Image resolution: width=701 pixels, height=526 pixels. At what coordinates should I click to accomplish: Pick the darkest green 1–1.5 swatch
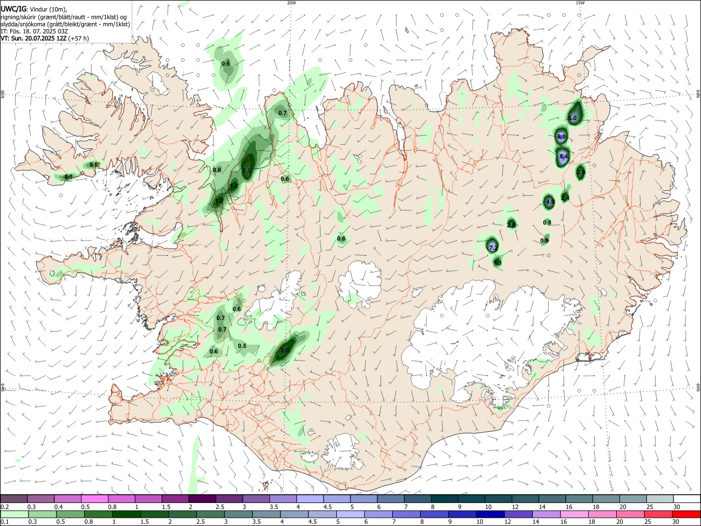[x=126, y=514]
